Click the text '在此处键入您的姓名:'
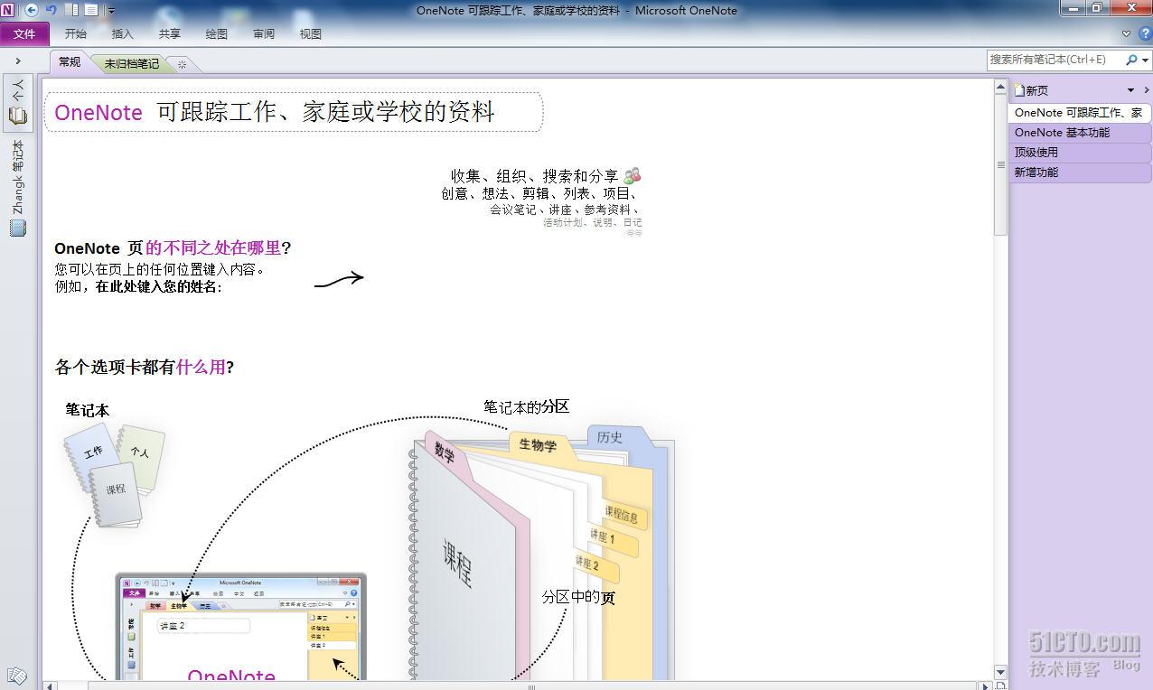 click(158, 286)
